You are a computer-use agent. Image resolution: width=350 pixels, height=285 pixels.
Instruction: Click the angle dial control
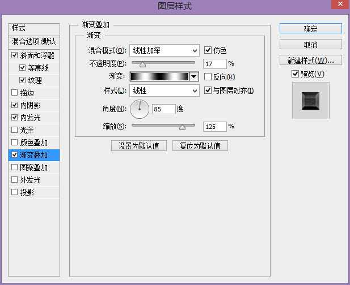click(140, 109)
